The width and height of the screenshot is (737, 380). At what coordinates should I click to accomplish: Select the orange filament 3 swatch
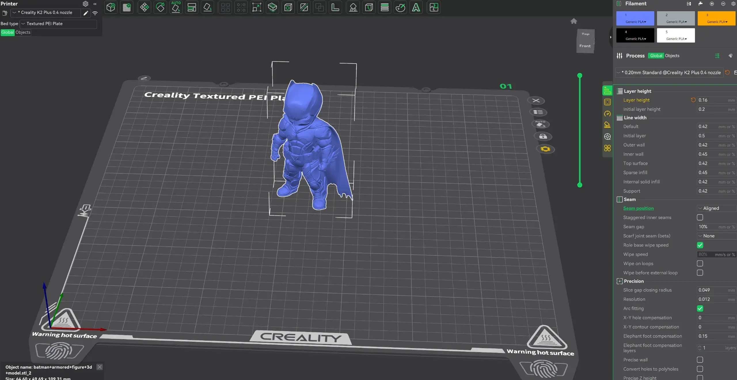(716, 18)
